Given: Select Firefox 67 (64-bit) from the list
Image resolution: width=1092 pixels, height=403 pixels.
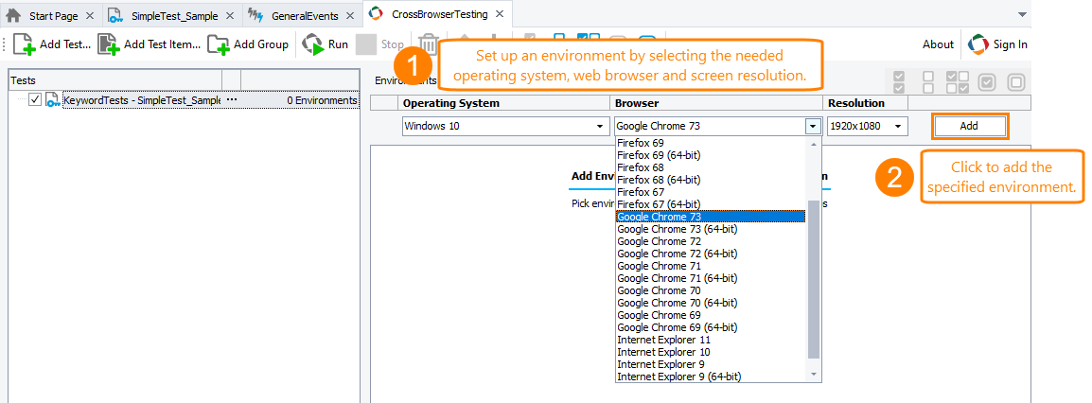Looking at the screenshot, I should pyautogui.click(x=711, y=204).
